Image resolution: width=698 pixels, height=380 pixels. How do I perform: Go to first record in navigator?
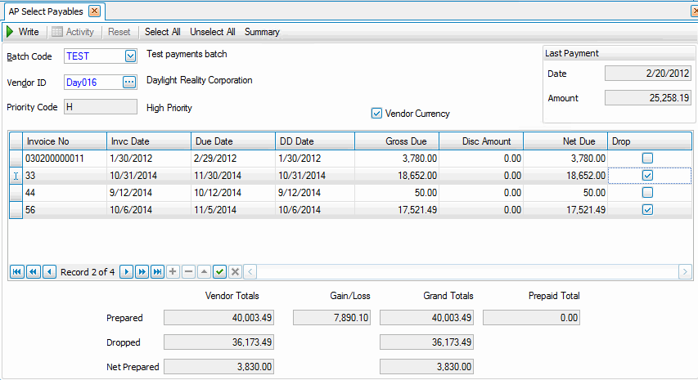(17, 271)
